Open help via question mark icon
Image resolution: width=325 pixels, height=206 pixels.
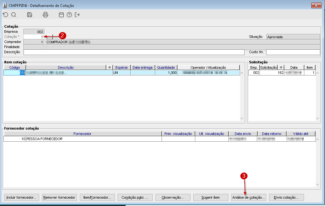[69, 15]
